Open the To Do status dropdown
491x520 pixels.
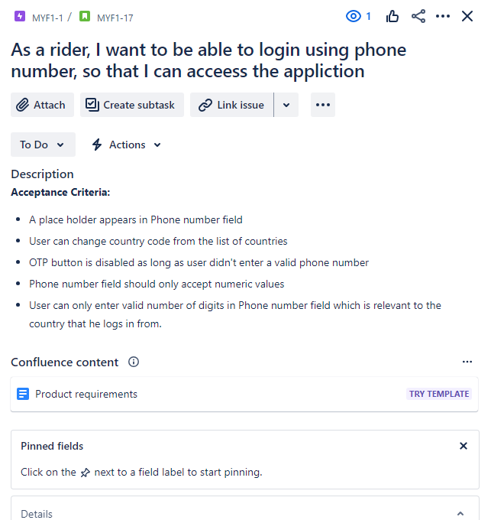tap(43, 145)
